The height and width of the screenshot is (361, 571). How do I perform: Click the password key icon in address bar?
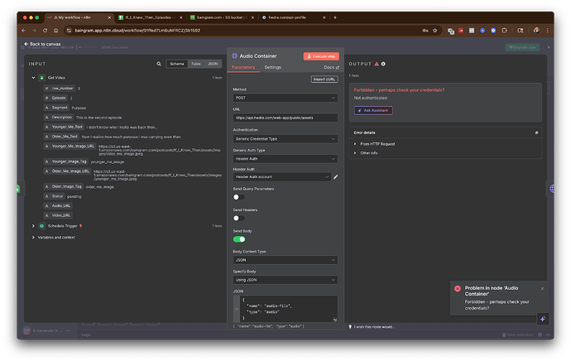425,31
